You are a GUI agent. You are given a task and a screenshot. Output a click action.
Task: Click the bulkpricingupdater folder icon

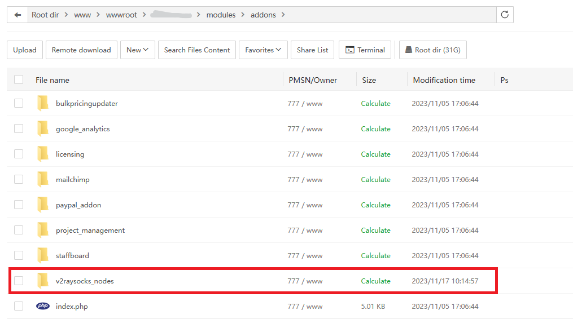[43, 103]
